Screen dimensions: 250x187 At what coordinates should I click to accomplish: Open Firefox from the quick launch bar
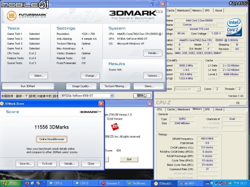click(27, 183)
